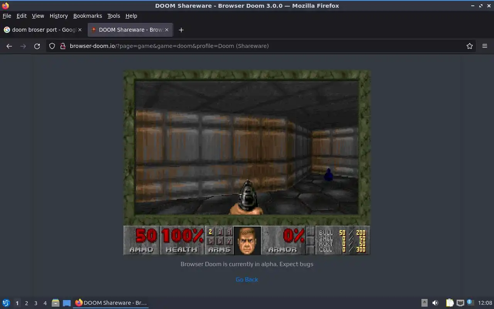Screen dimensions: 494x309
Task: Open Firefox hamburger application menu
Action: [485, 46]
